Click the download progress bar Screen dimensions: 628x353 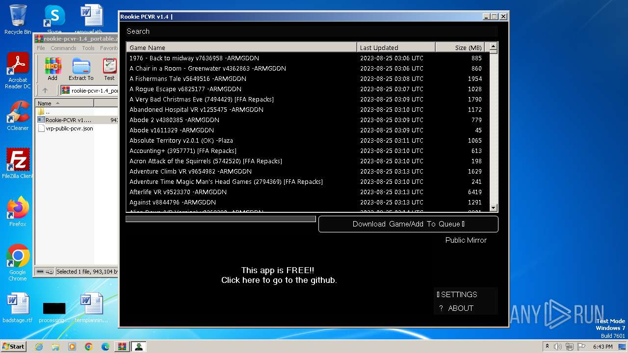[x=221, y=219]
